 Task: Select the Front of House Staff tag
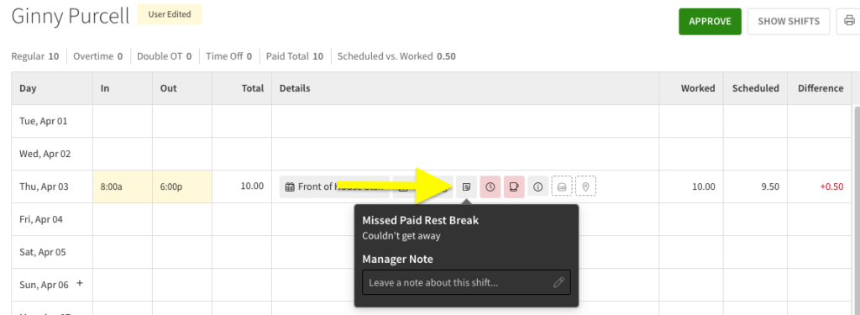click(x=334, y=186)
